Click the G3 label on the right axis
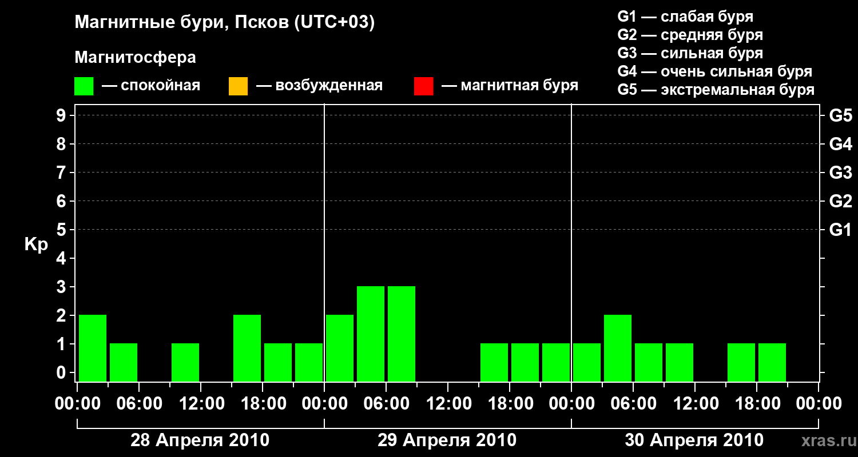This screenshot has height=457, width=858. pyautogui.click(x=840, y=173)
